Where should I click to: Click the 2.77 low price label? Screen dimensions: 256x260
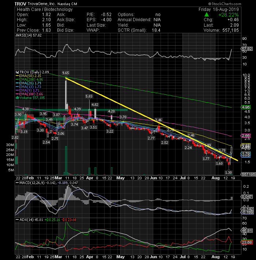tap(151, 138)
